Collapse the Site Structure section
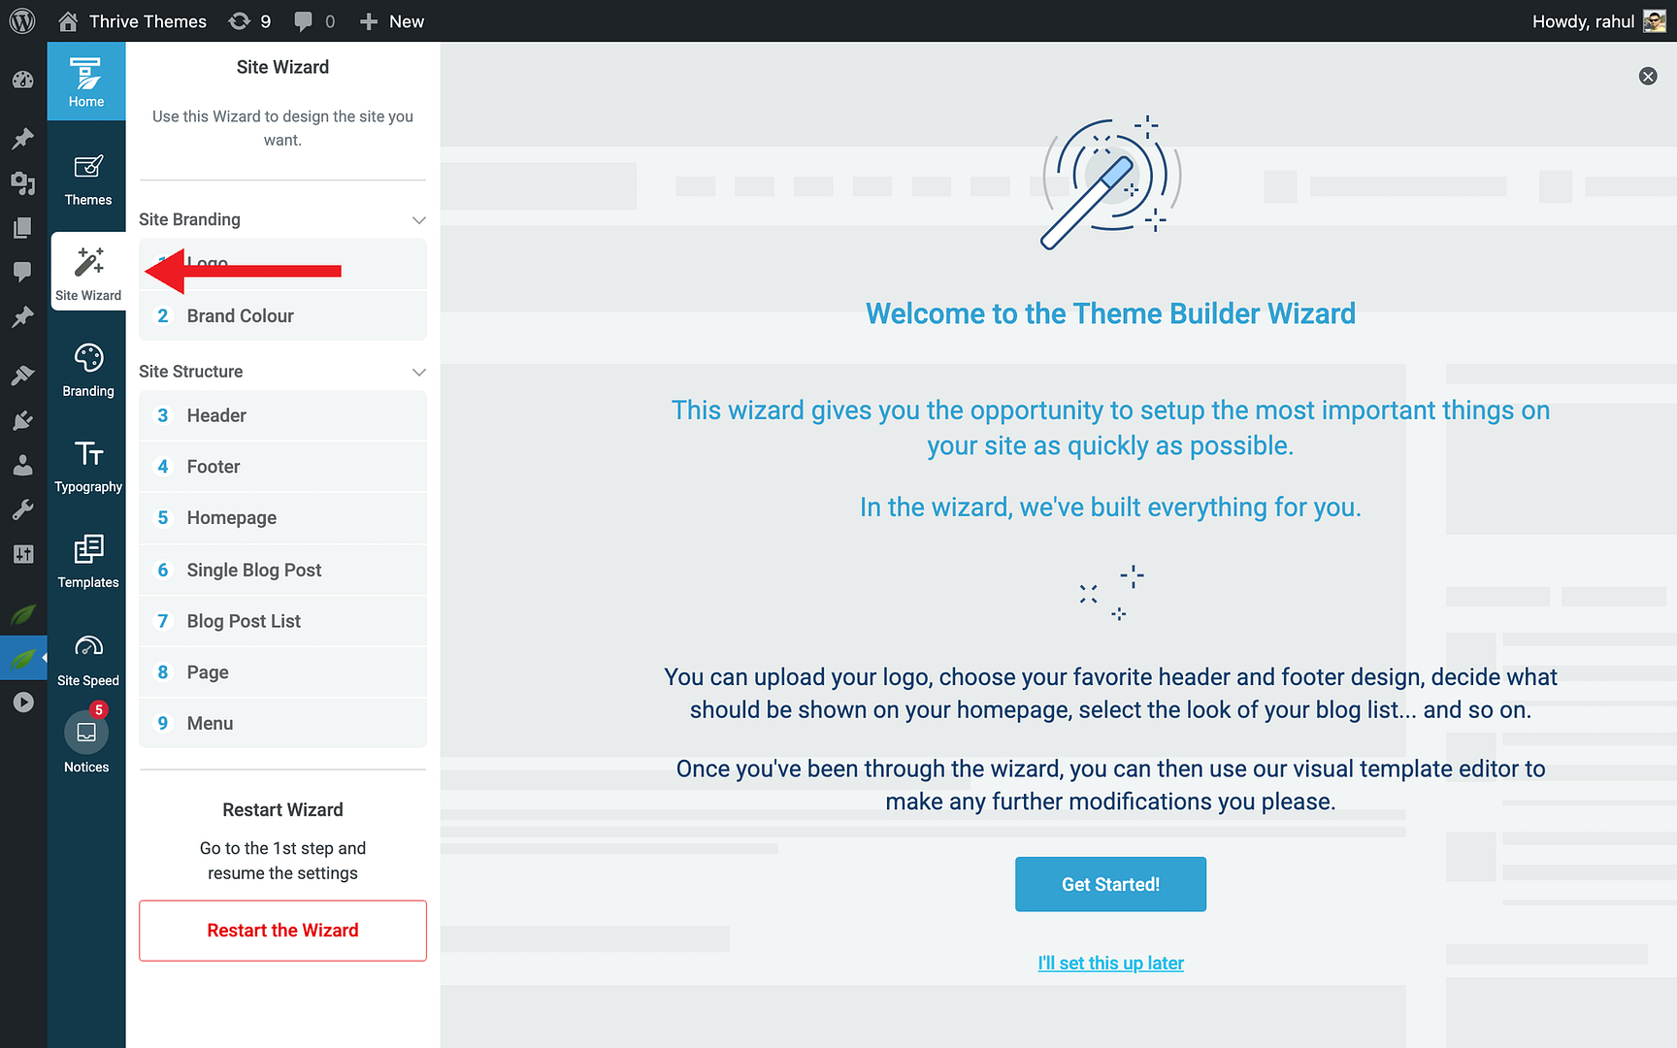The width and height of the screenshot is (1677, 1048). [x=418, y=372]
